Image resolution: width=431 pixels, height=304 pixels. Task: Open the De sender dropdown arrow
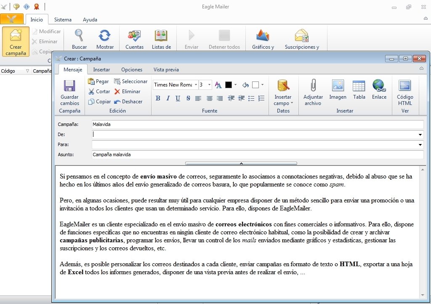[420, 135]
